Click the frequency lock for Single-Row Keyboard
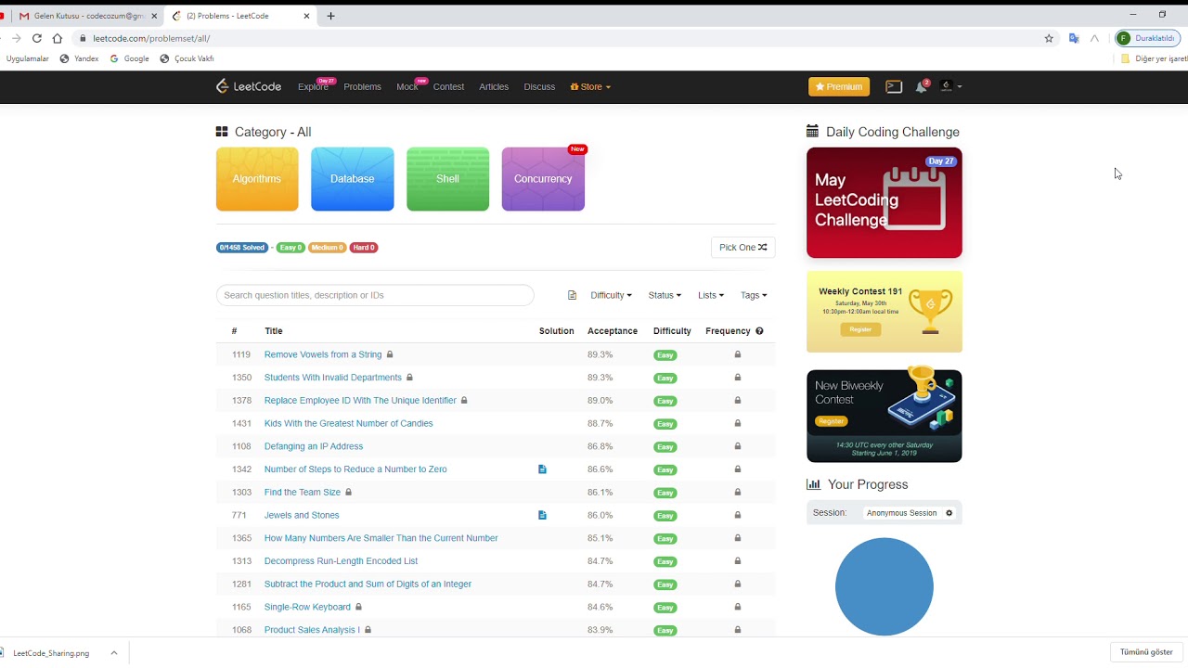 738,607
